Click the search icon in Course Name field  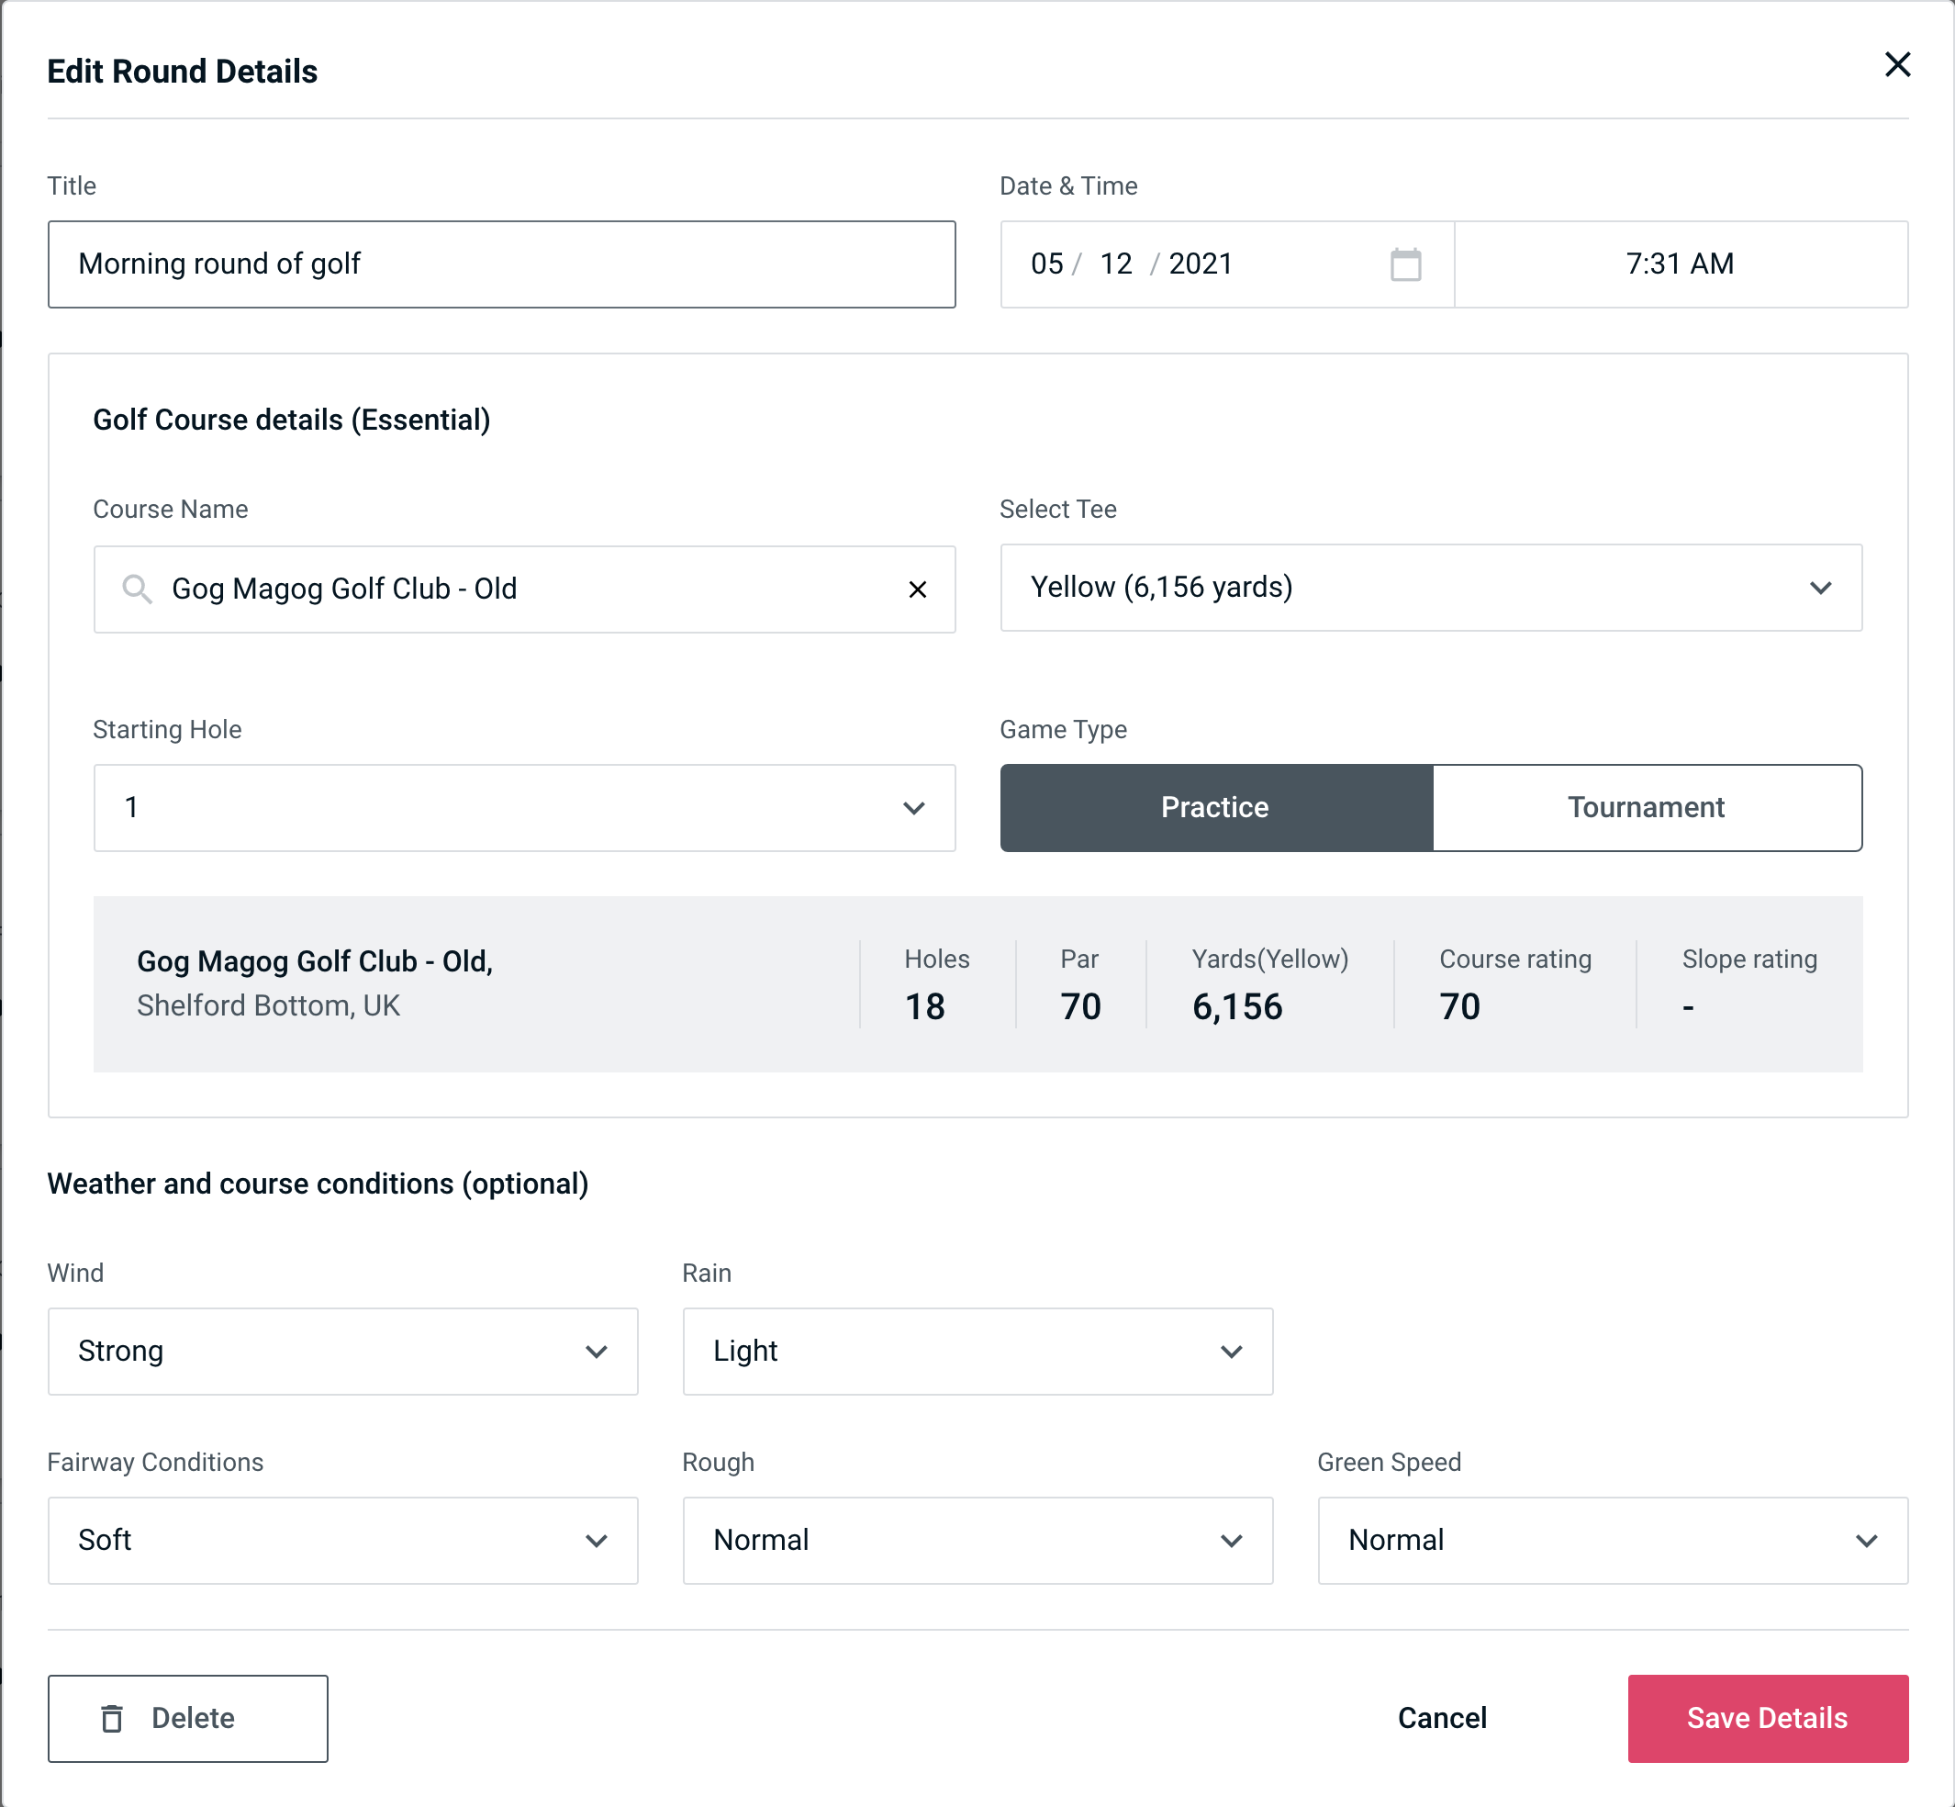pos(136,589)
